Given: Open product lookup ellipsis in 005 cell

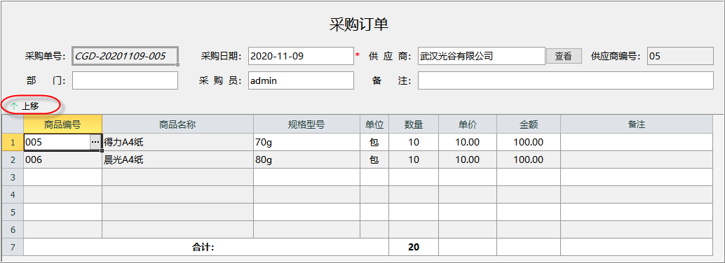Looking at the screenshot, I should tap(95, 143).
